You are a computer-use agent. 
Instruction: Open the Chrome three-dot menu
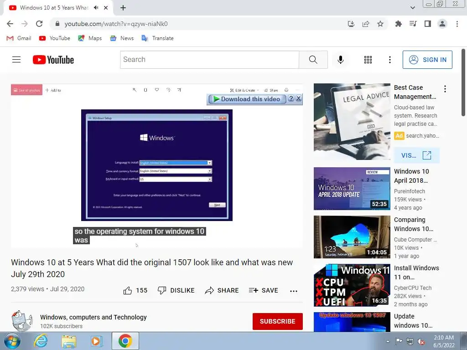(x=457, y=24)
